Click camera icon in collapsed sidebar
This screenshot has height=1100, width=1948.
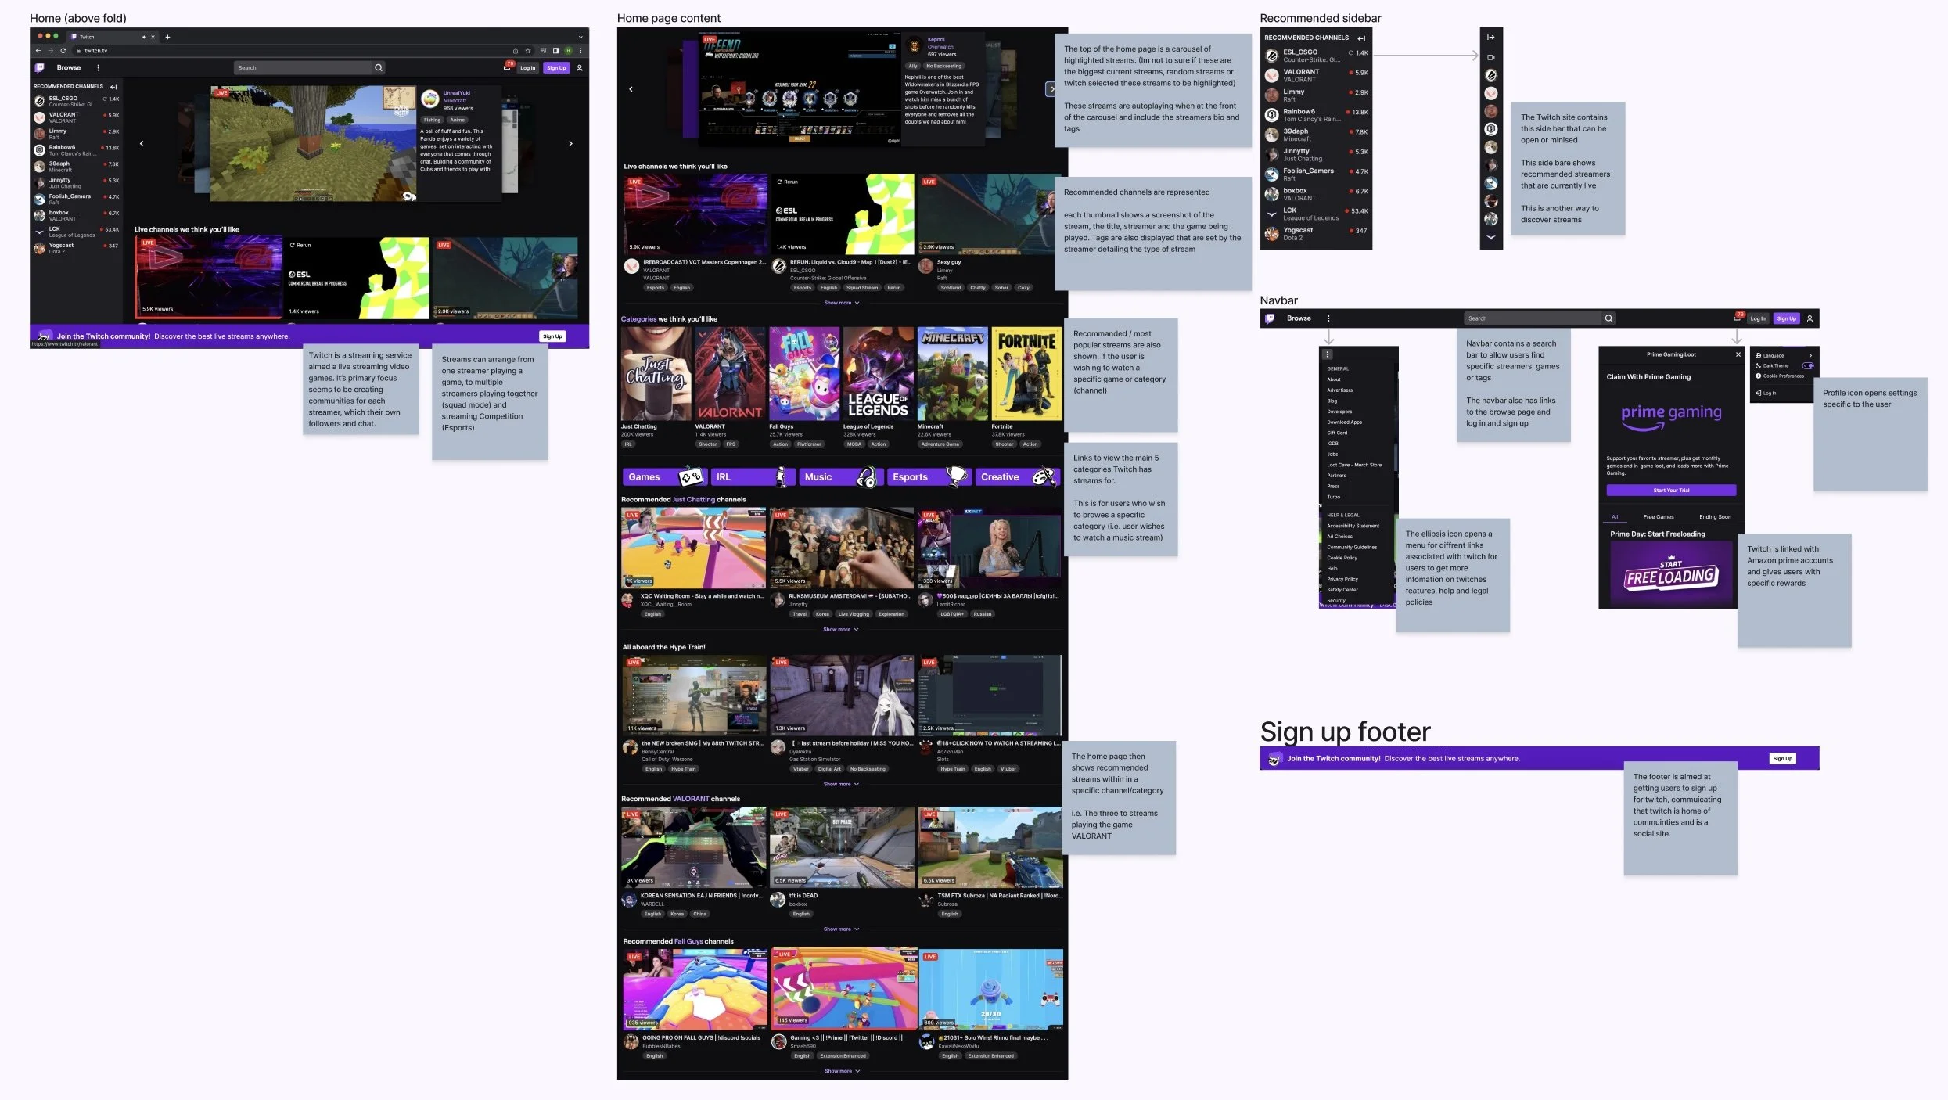coord(1491,57)
